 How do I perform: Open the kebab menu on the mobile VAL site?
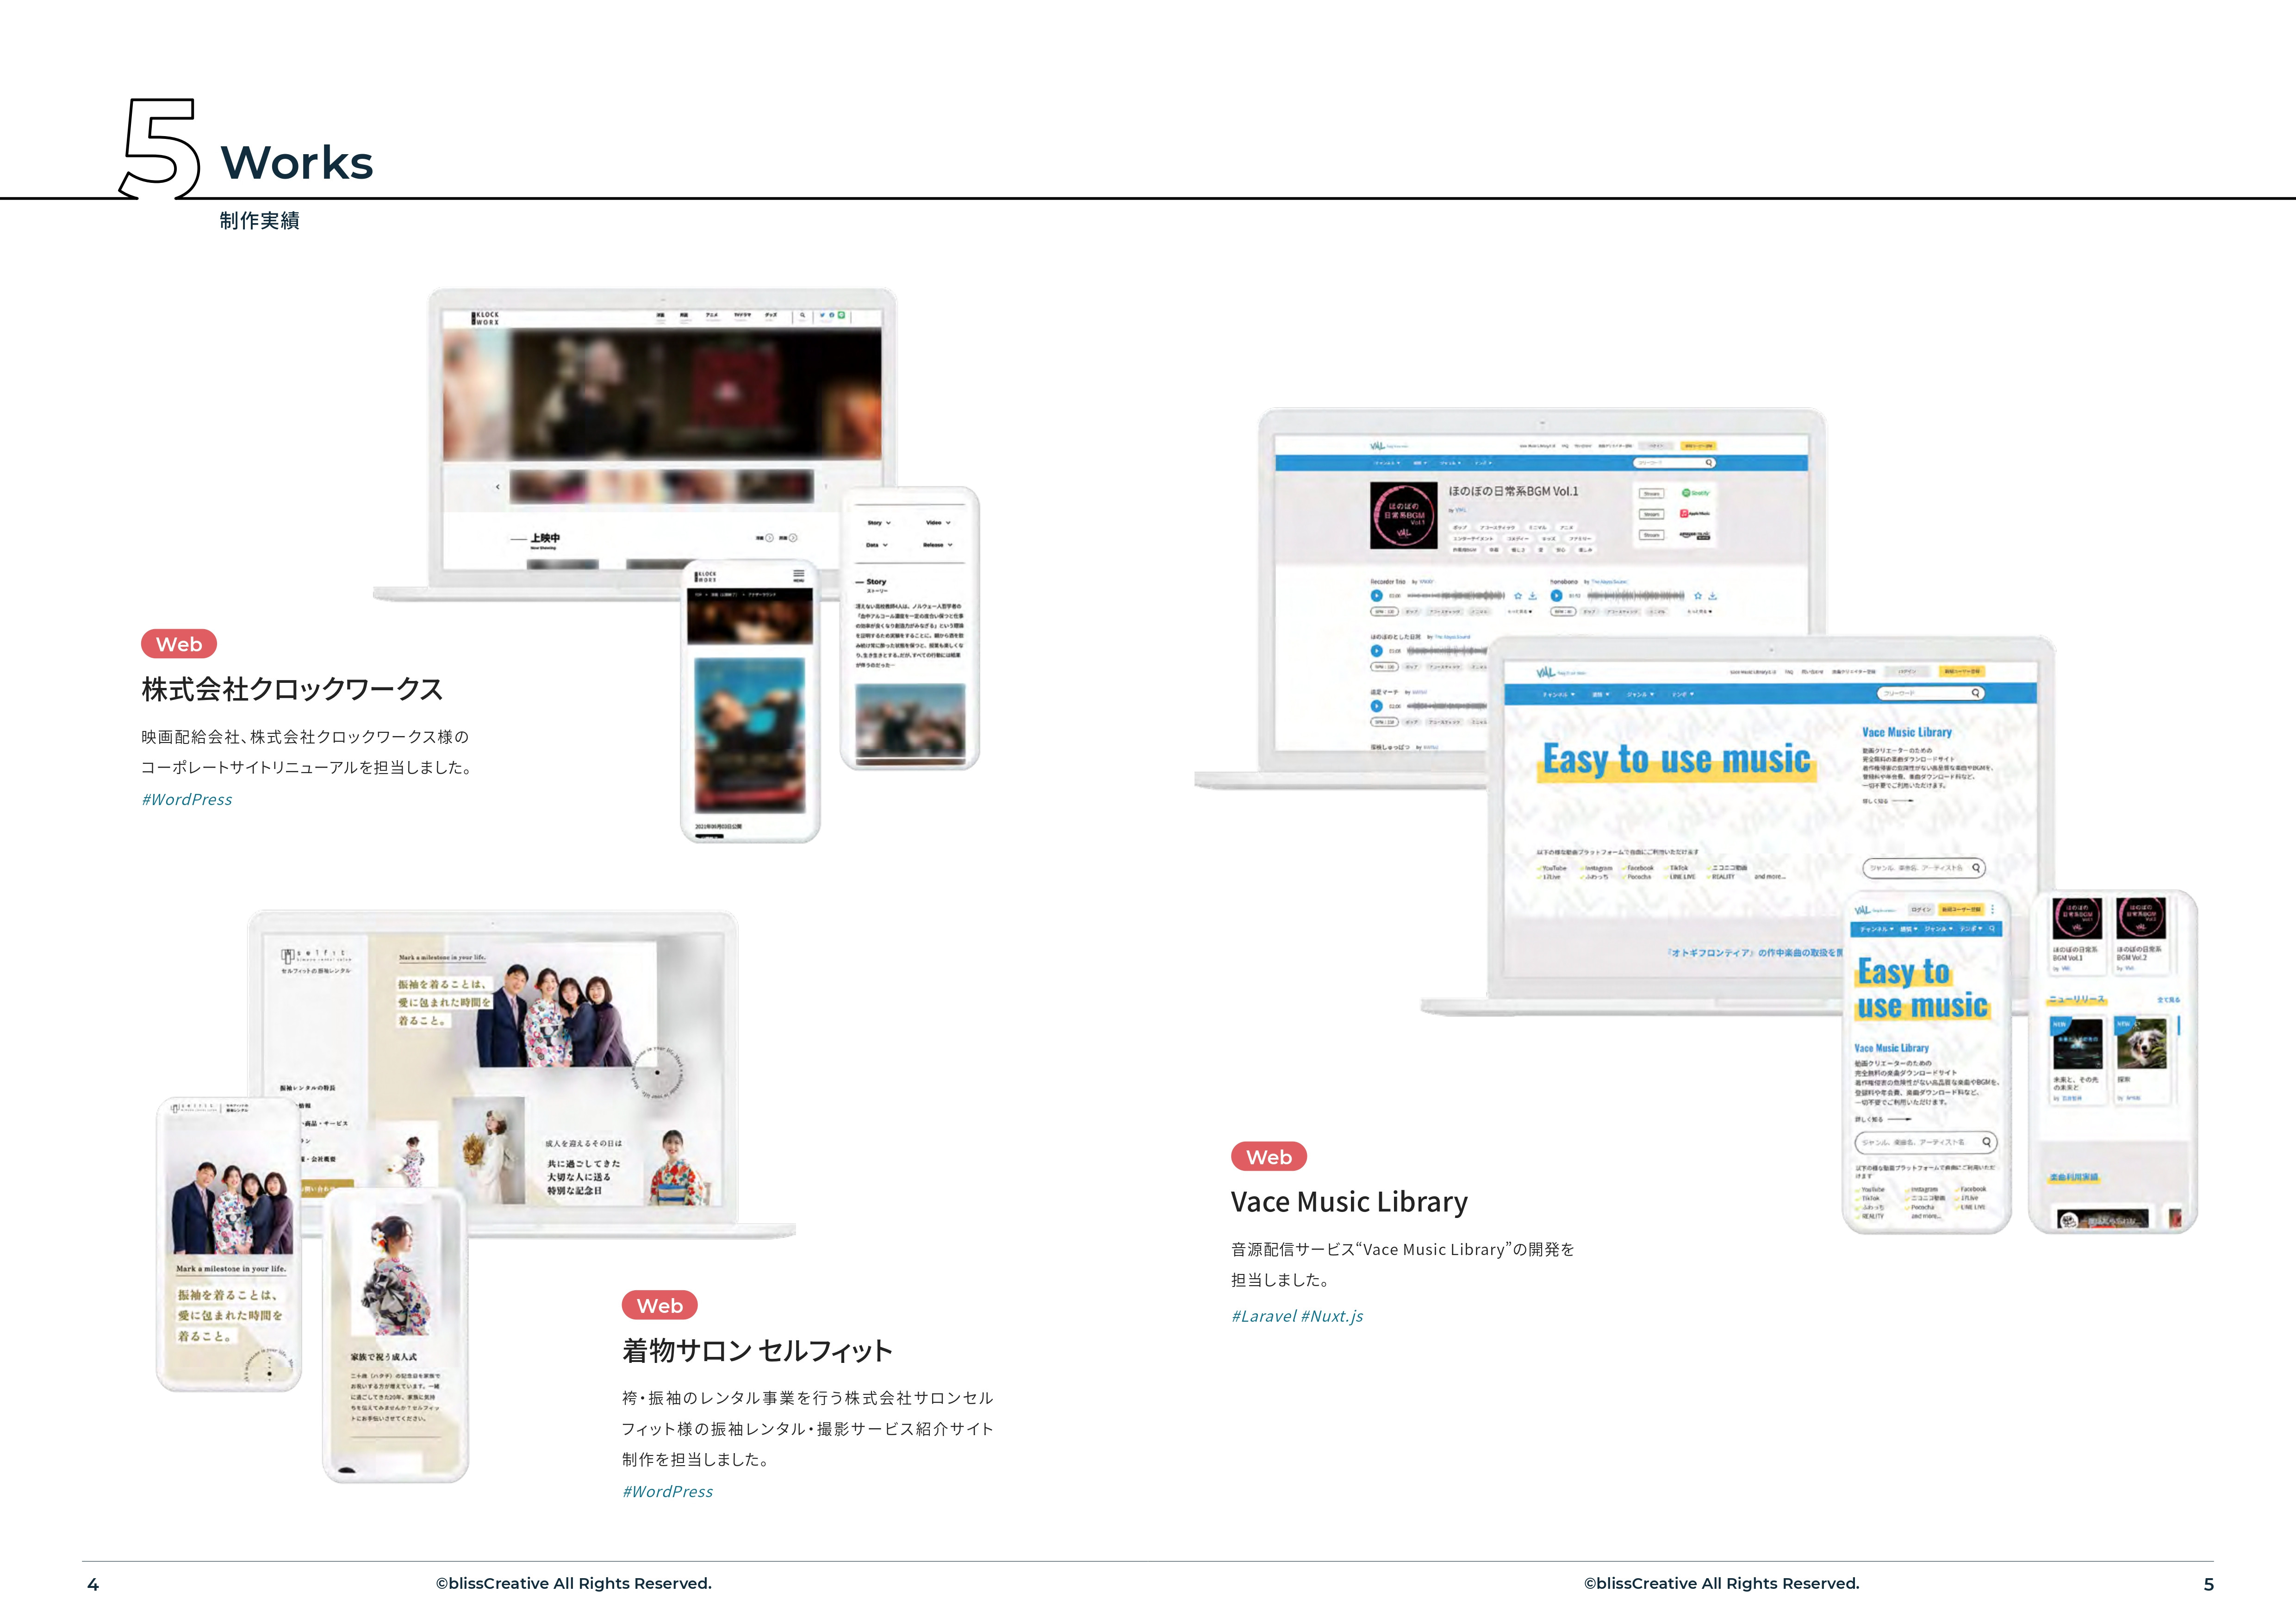[x=1993, y=910]
